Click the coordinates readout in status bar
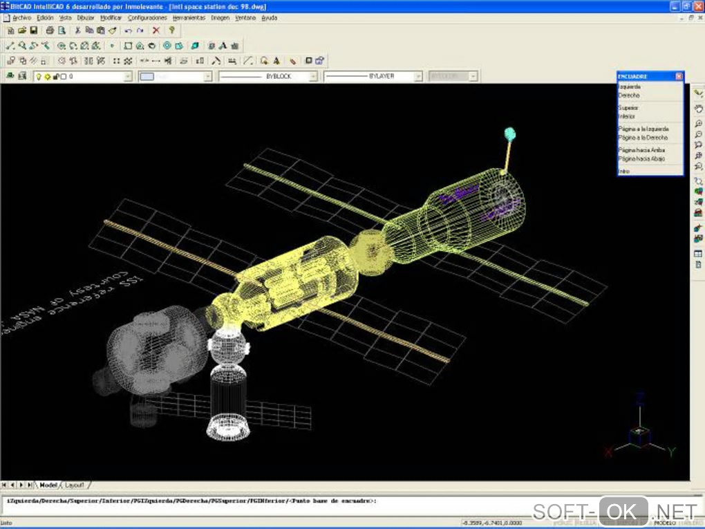 [492, 523]
